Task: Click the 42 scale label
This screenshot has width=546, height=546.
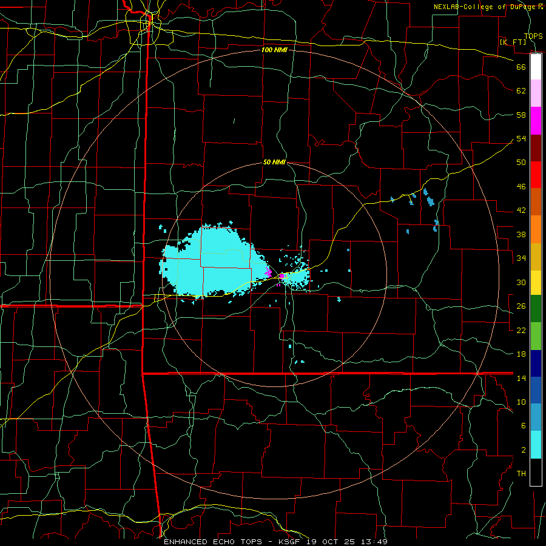Action: [x=521, y=211]
